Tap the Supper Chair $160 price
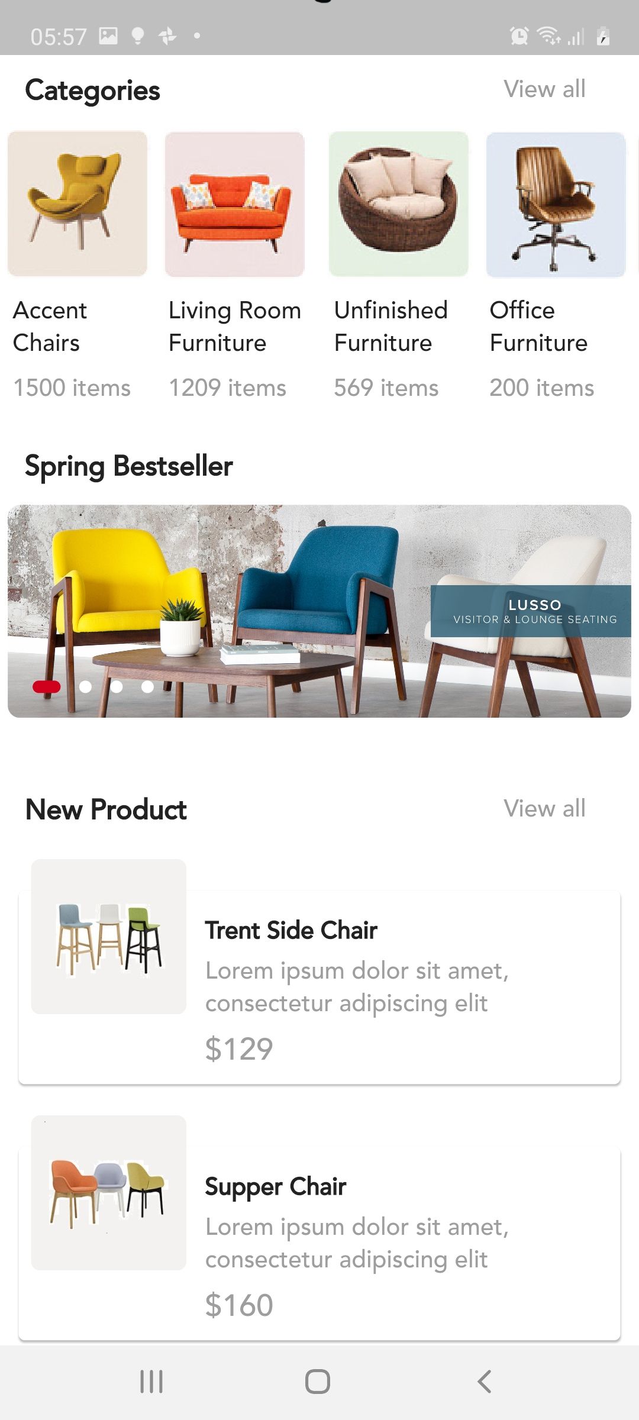Image resolution: width=639 pixels, height=1420 pixels. coord(239,1305)
